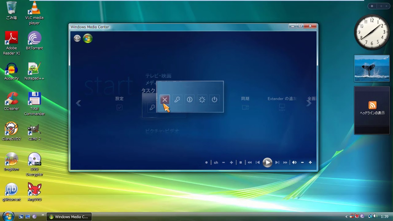Screen dimensions: 393x221
Task: Open ImgBurn desktop shortcut
Action: pos(11,162)
